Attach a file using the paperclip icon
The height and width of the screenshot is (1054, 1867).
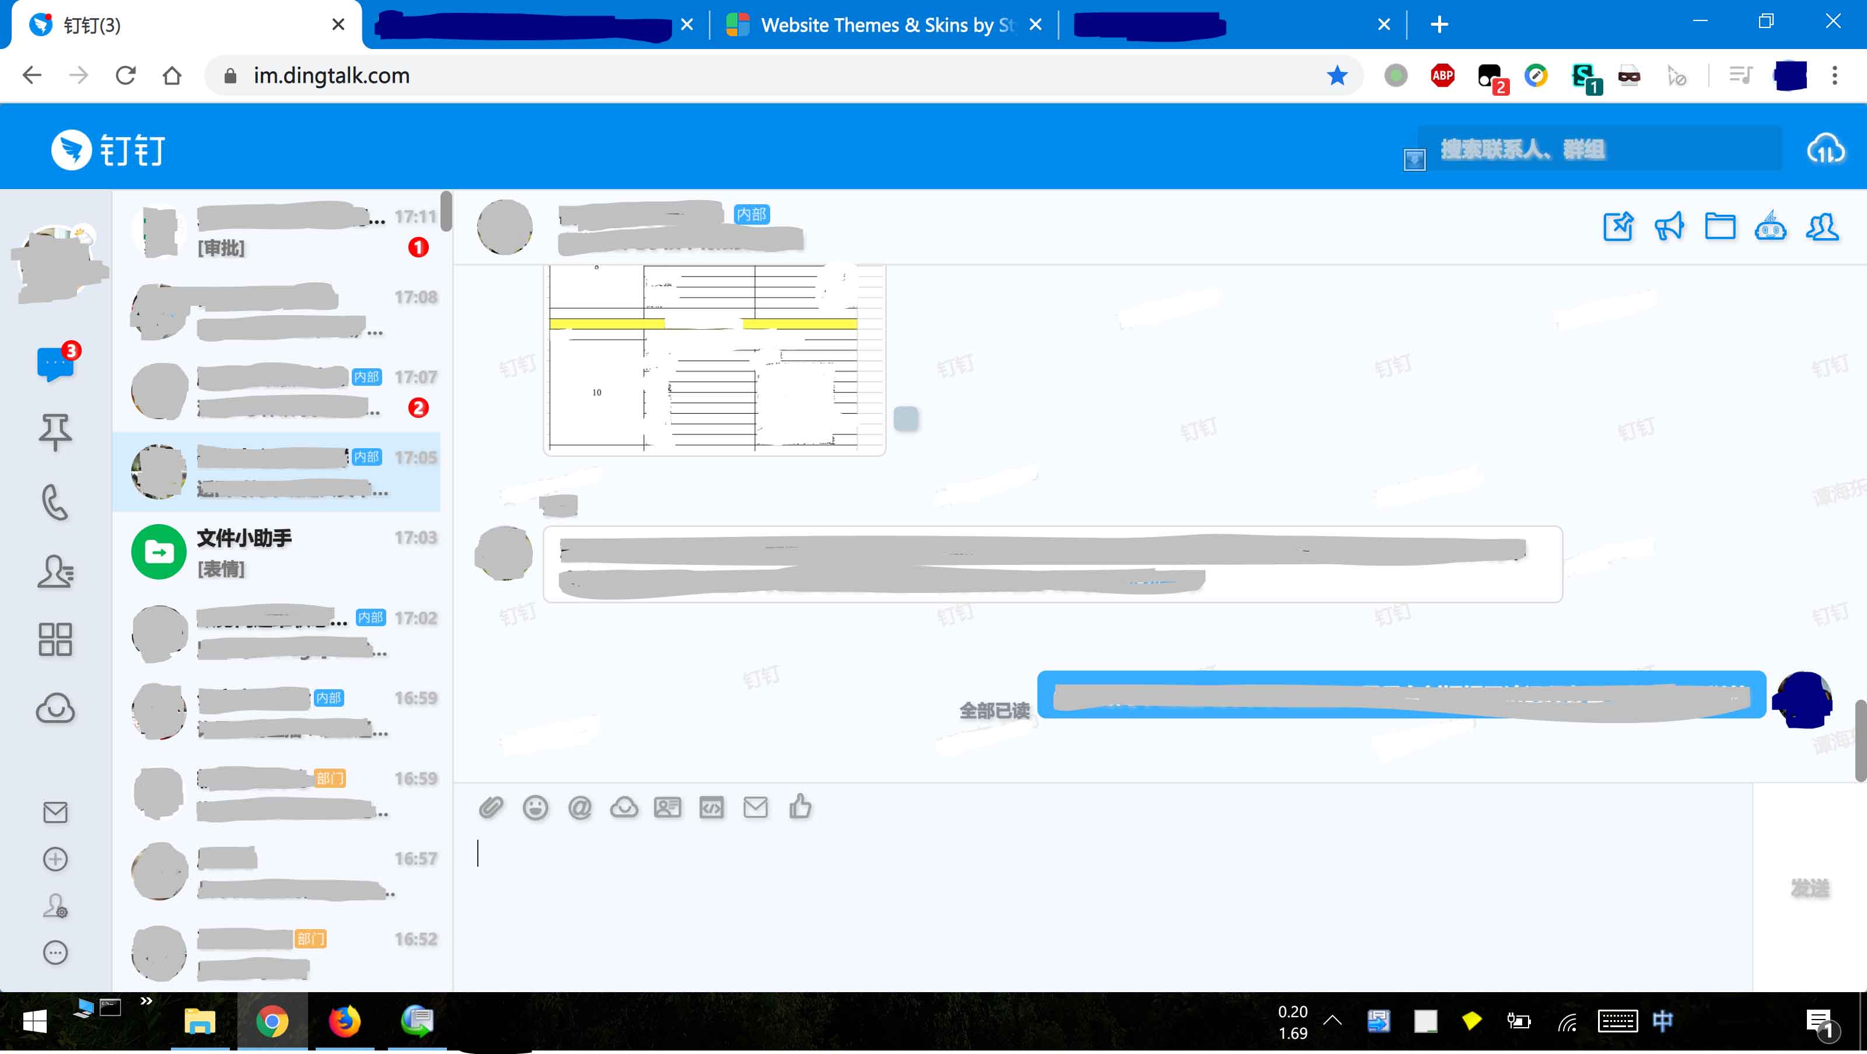(492, 807)
